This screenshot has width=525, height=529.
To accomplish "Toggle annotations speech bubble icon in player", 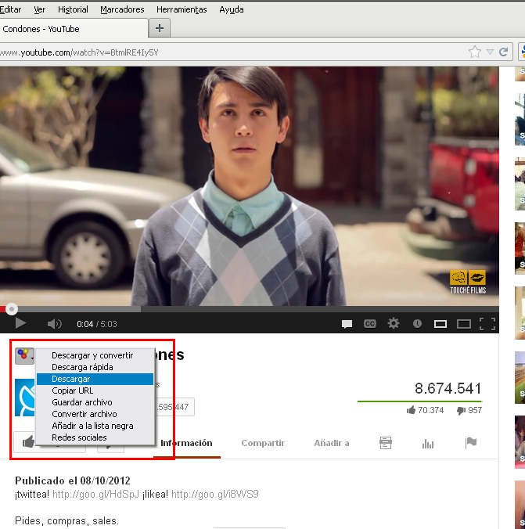I will pyautogui.click(x=347, y=324).
